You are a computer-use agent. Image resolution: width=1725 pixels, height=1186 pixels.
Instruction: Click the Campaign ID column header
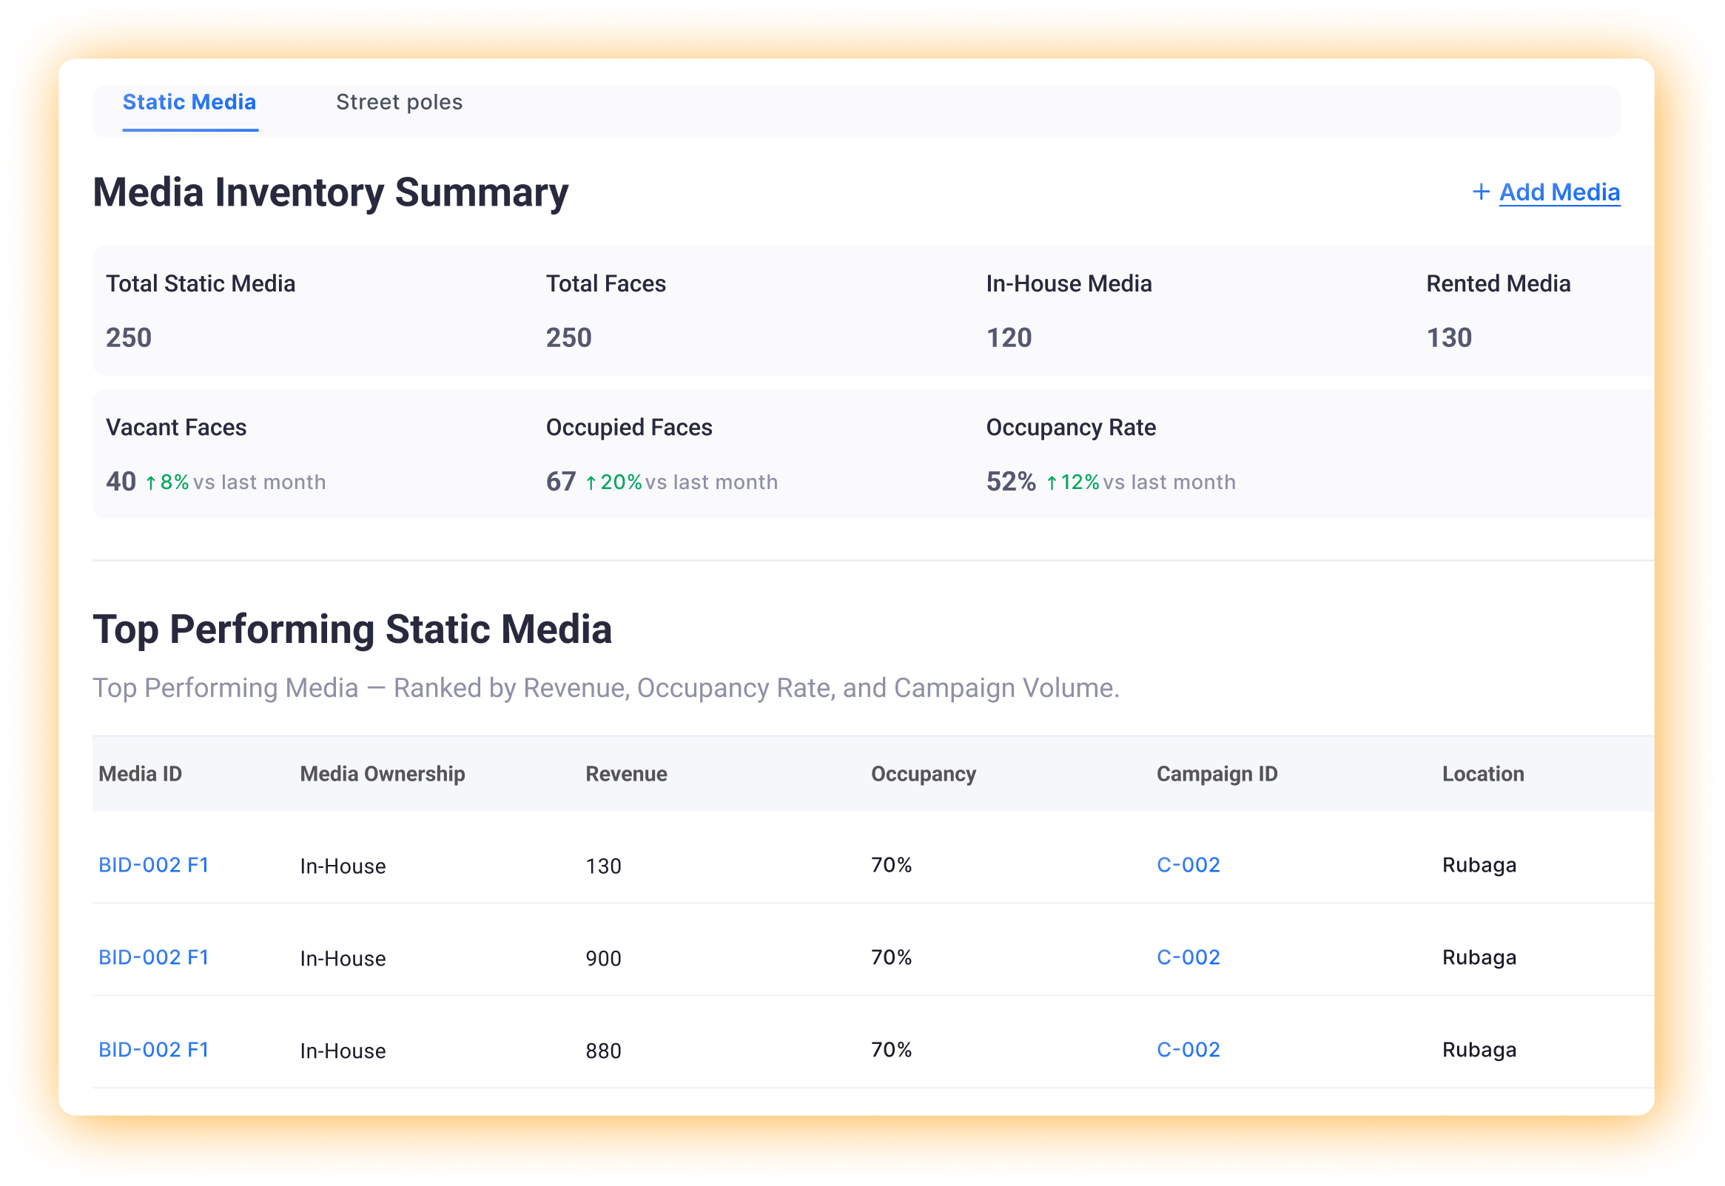(x=1217, y=774)
